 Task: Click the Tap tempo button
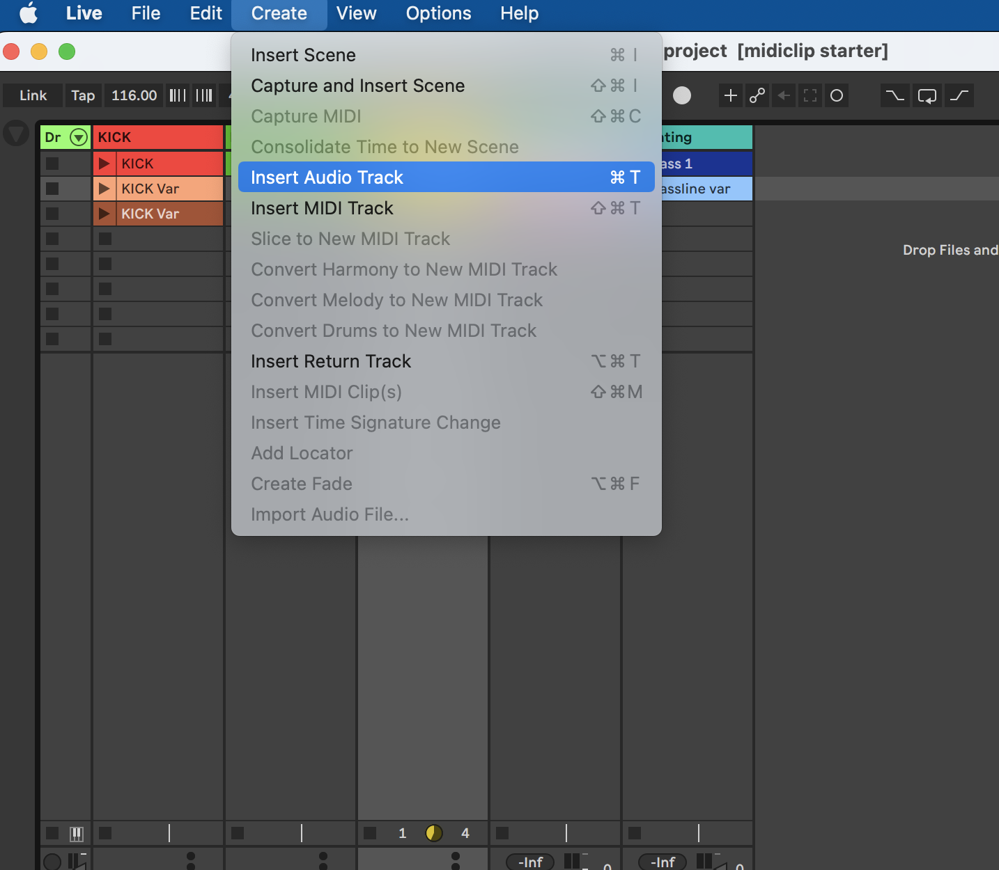[83, 95]
